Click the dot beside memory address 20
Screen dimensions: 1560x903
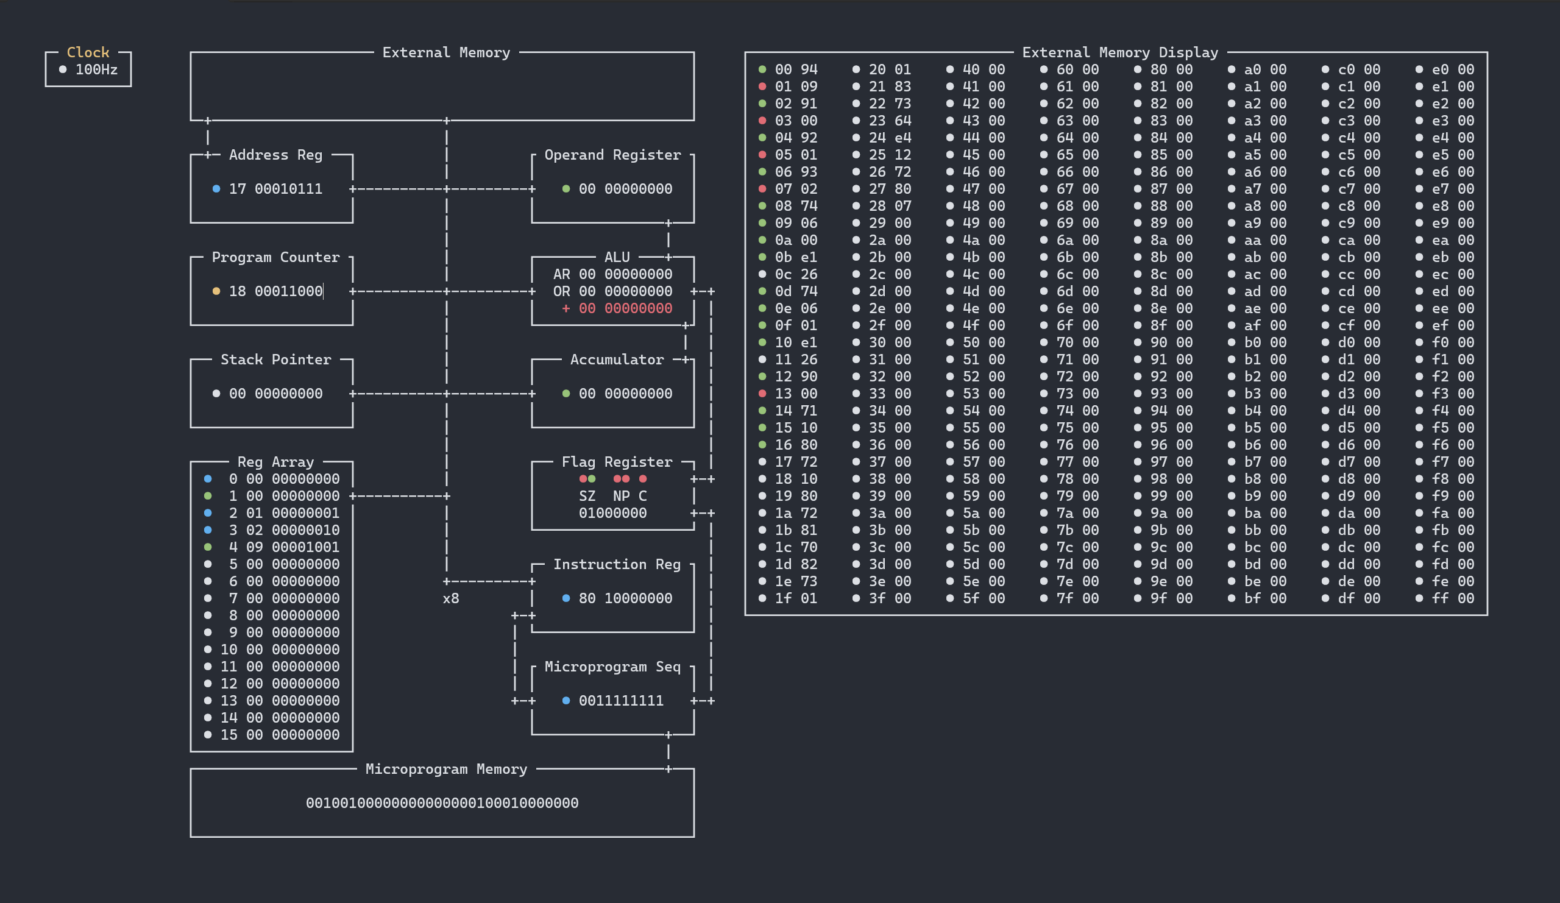click(856, 69)
